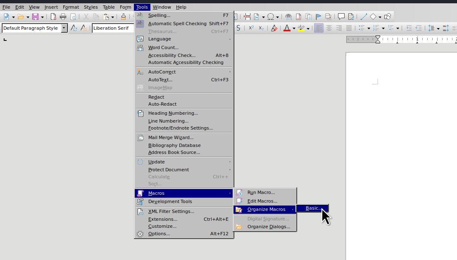
Task: Open the Paragraph Style dropdown arrow
Action: click(64, 28)
